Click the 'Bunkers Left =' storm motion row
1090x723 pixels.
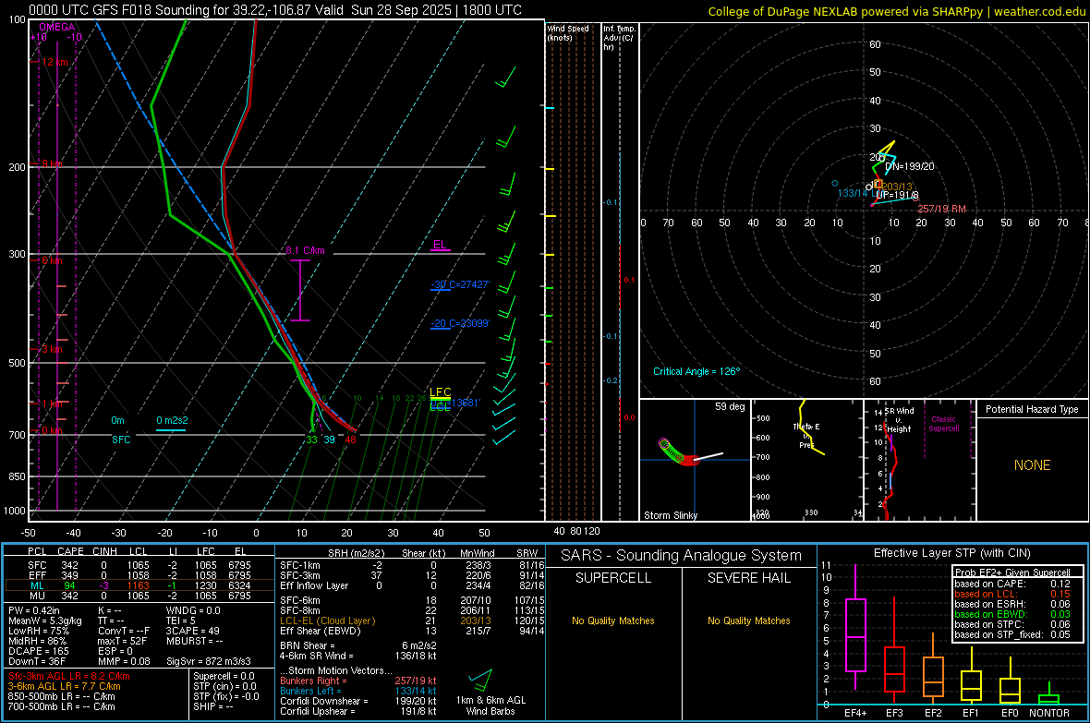[x=358, y=691]
